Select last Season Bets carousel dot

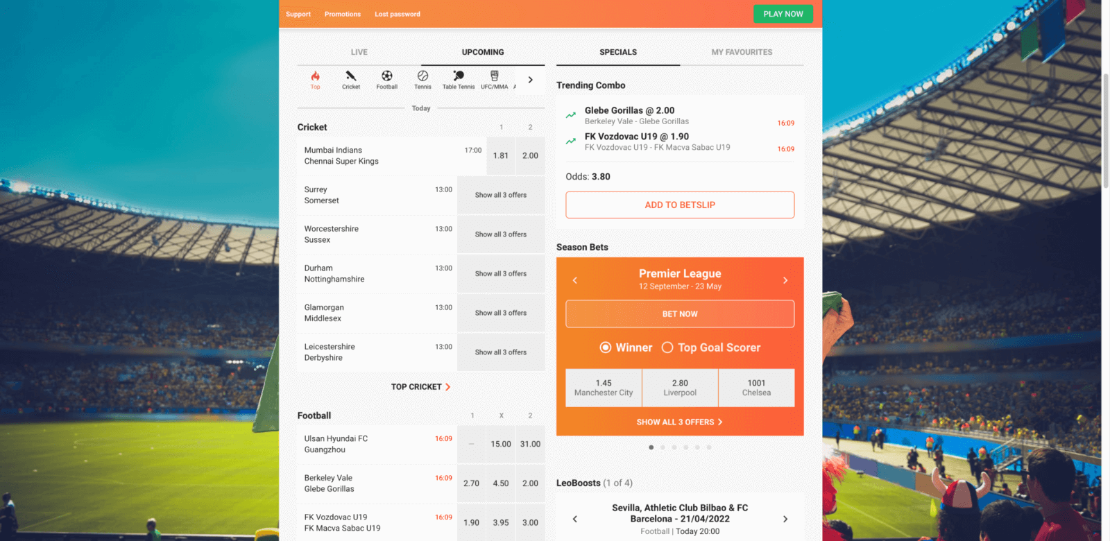(x=709, y=447)
